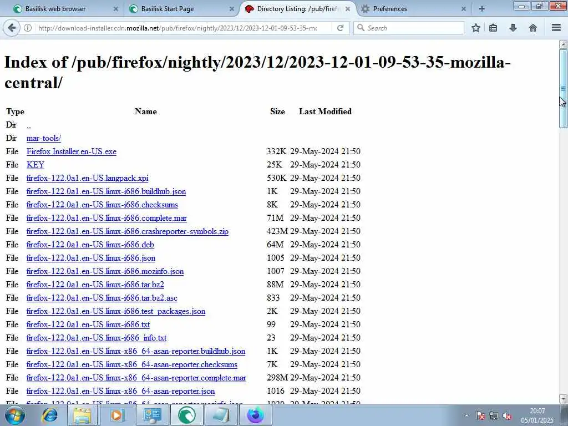Select the Directory Listing tab

(x=297, y=9)
